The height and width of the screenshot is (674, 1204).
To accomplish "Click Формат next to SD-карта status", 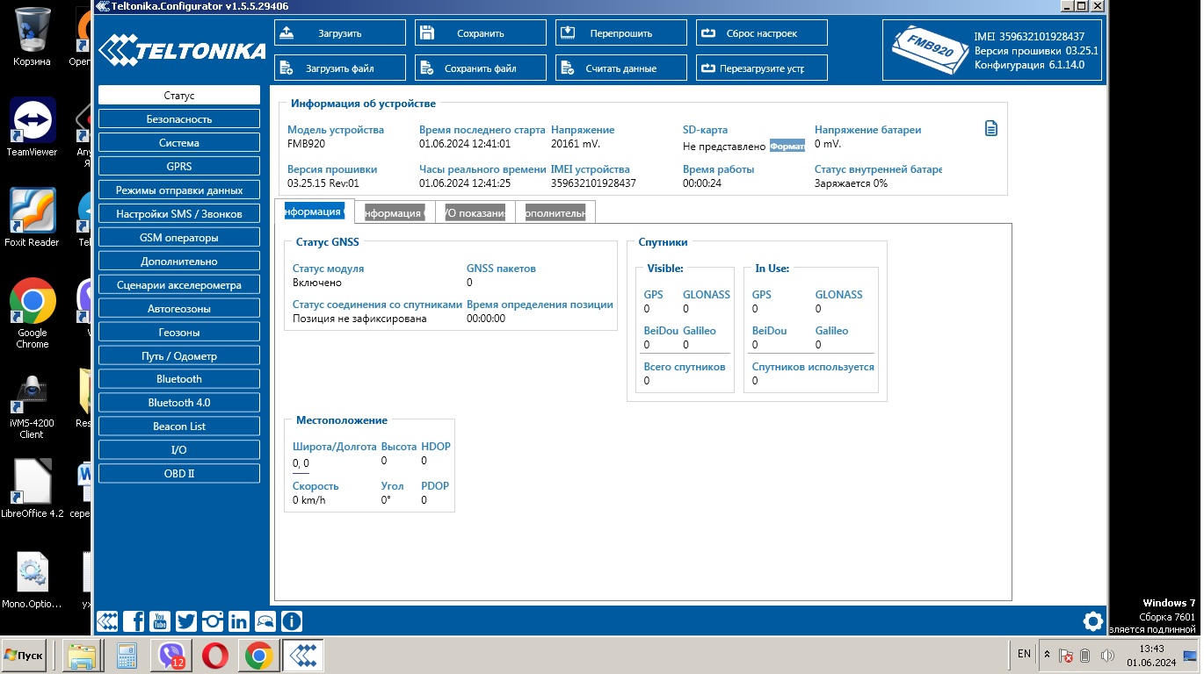I will click(787, 146).
